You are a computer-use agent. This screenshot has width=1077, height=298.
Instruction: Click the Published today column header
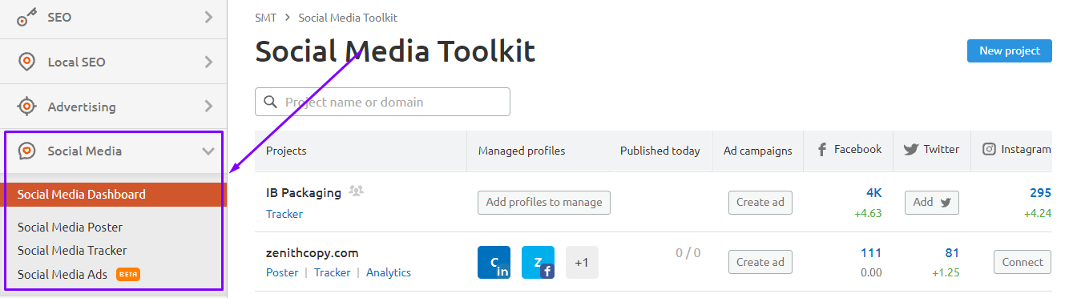660,151
